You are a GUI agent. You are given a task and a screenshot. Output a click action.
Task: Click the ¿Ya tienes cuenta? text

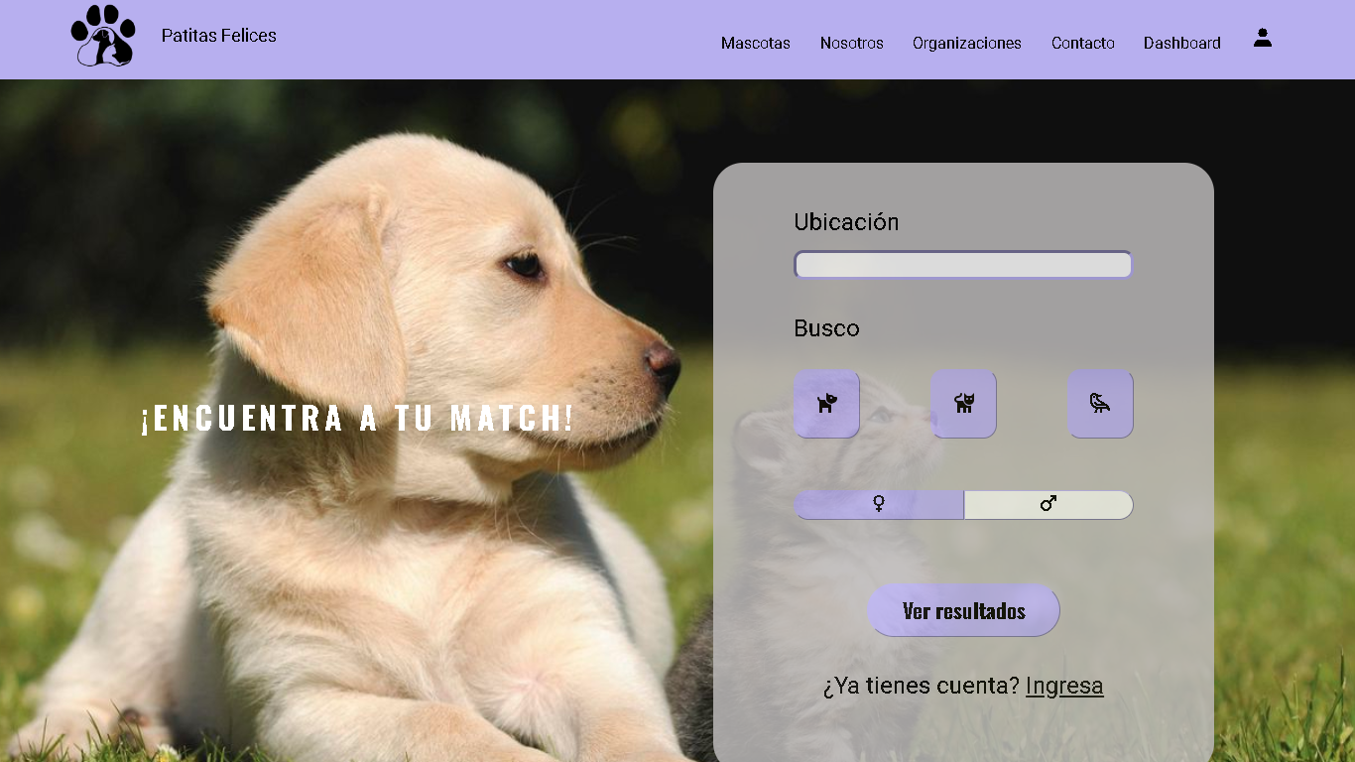point(921,686)
